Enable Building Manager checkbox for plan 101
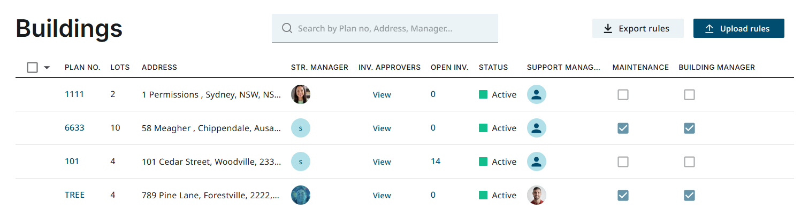Viewport: 801px width, 210px height. [x=689, y=161]
